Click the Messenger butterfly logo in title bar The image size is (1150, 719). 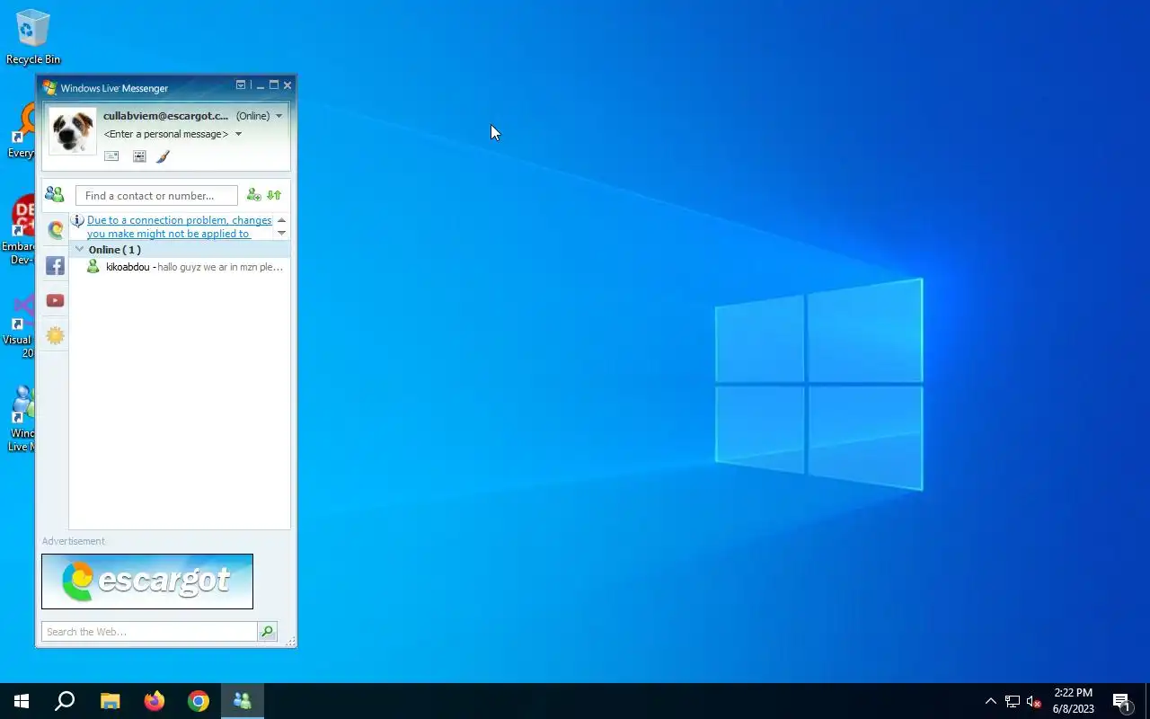[50, 88]
